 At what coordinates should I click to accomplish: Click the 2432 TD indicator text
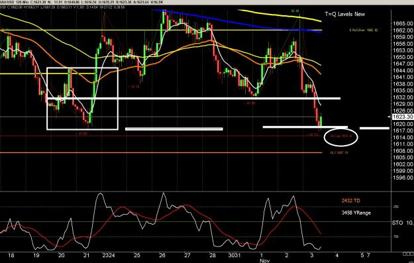coord(350,201)
